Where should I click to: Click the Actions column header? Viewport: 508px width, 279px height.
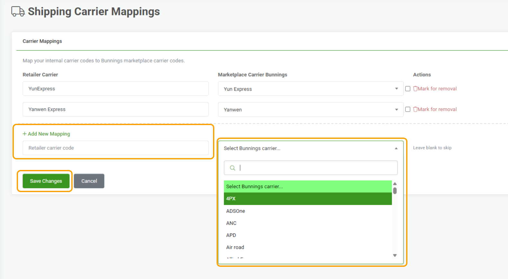coord(422,75)
